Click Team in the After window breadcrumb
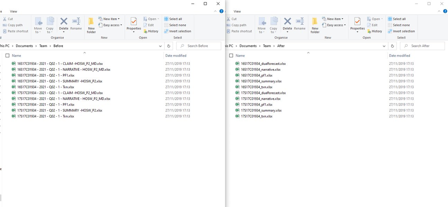448x207 pixels. point(267,46)
